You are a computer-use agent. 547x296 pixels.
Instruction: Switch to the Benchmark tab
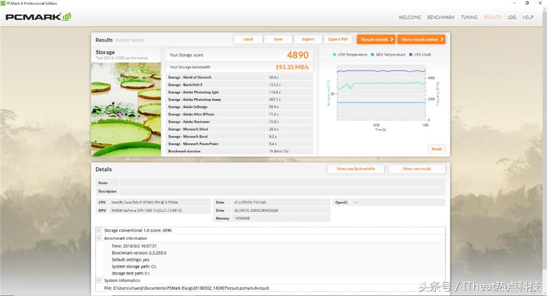[x=441, y=18]
